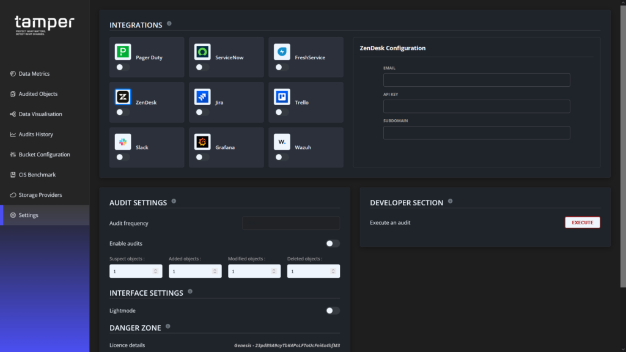The width and height of the screenshot is (626, 352).
Task: Switch the interface to Lightmode
Action: click(x=332, y=310)
